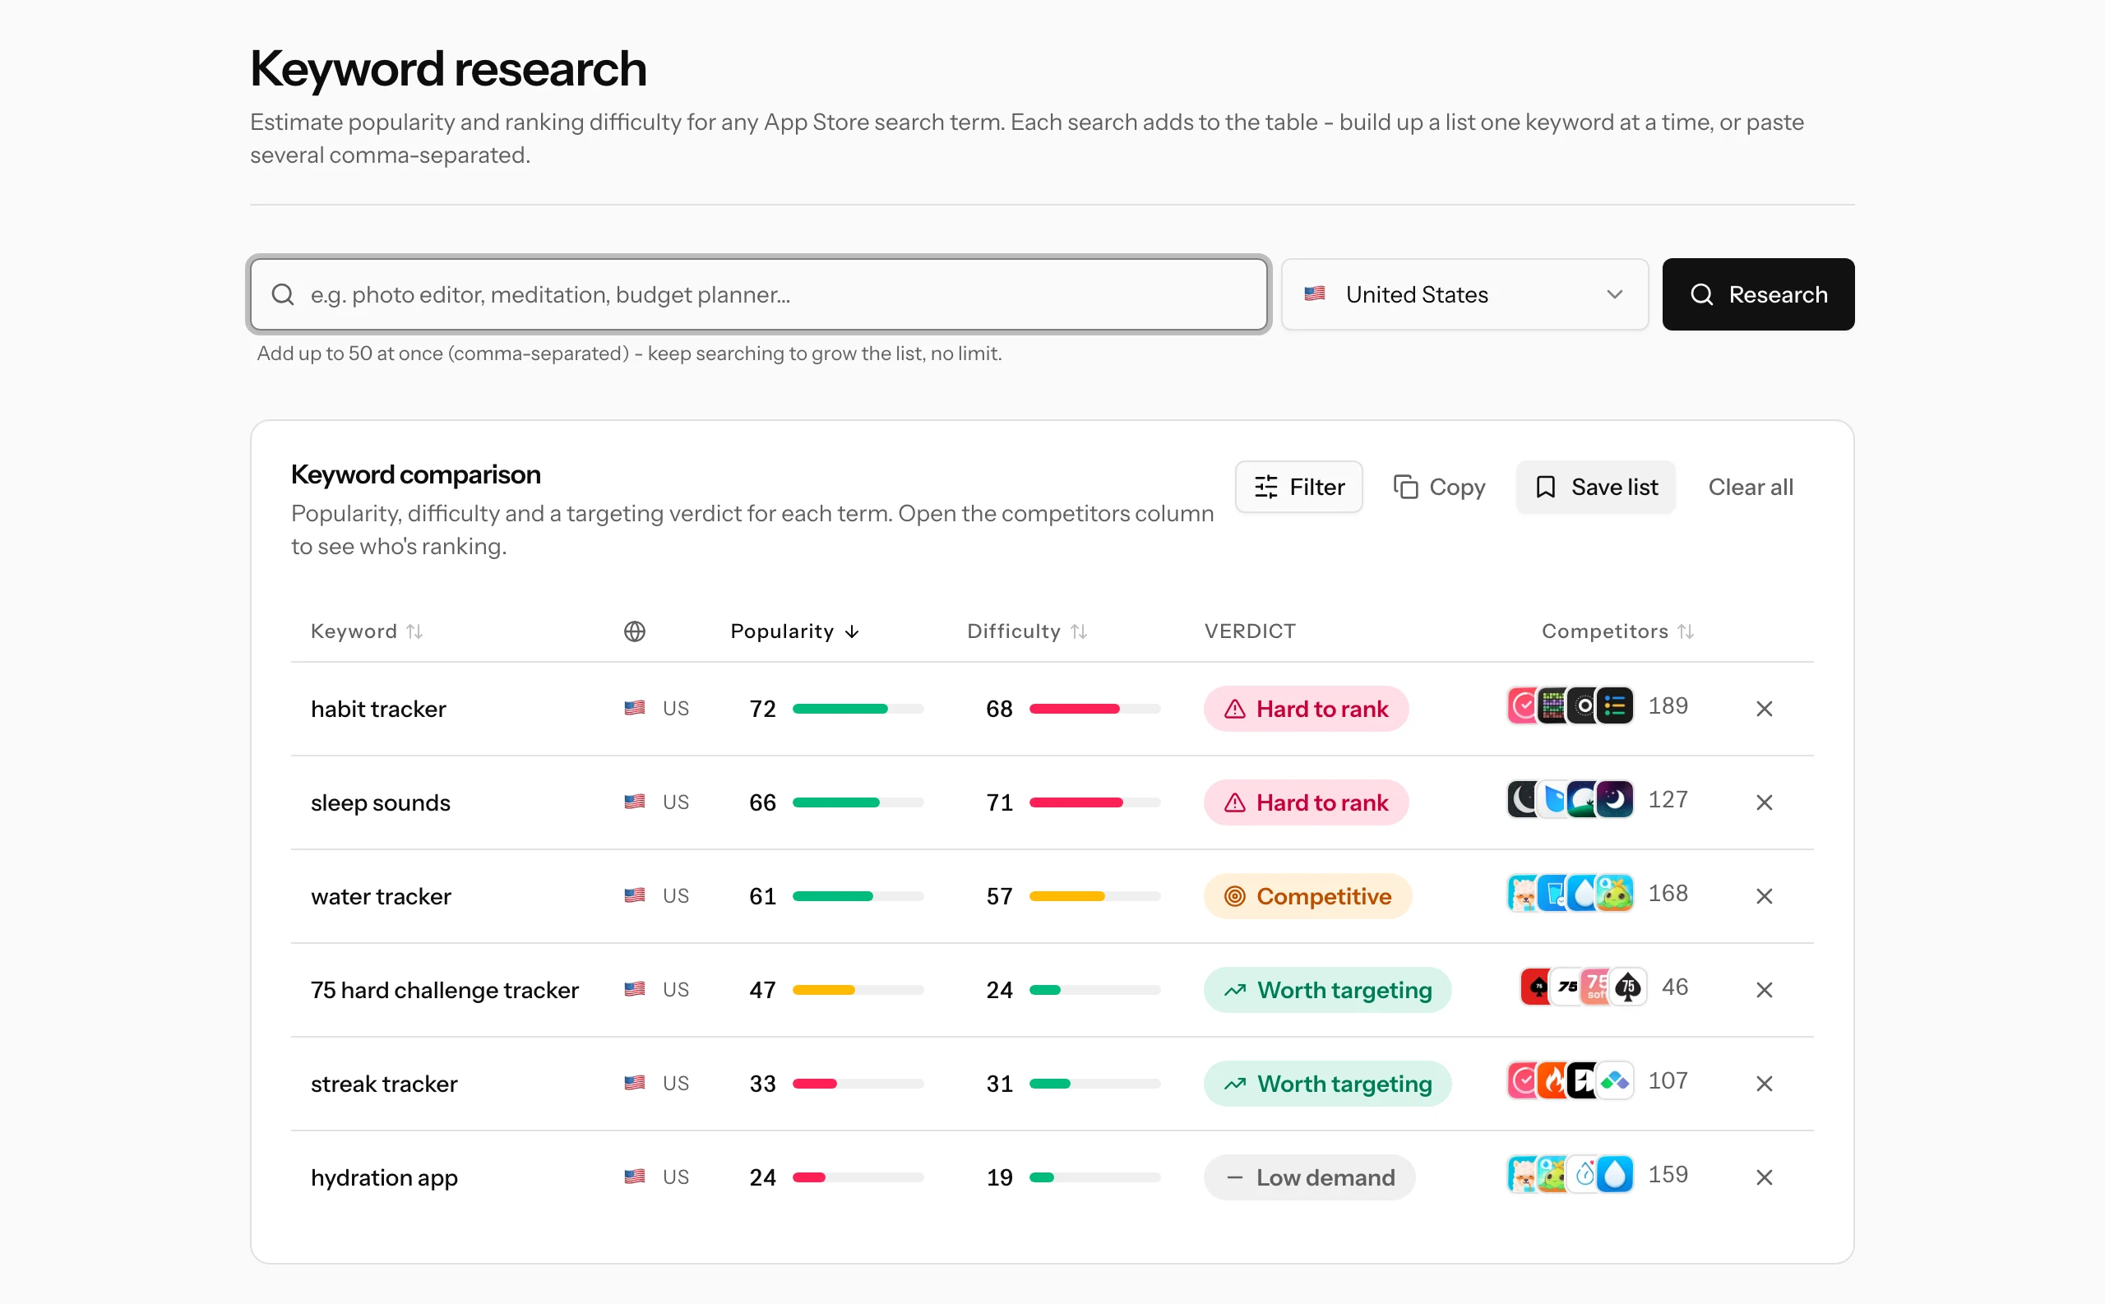Copy the keyword list
The width and height of the screenshot is (2105, 1304).
point(1438,488)
